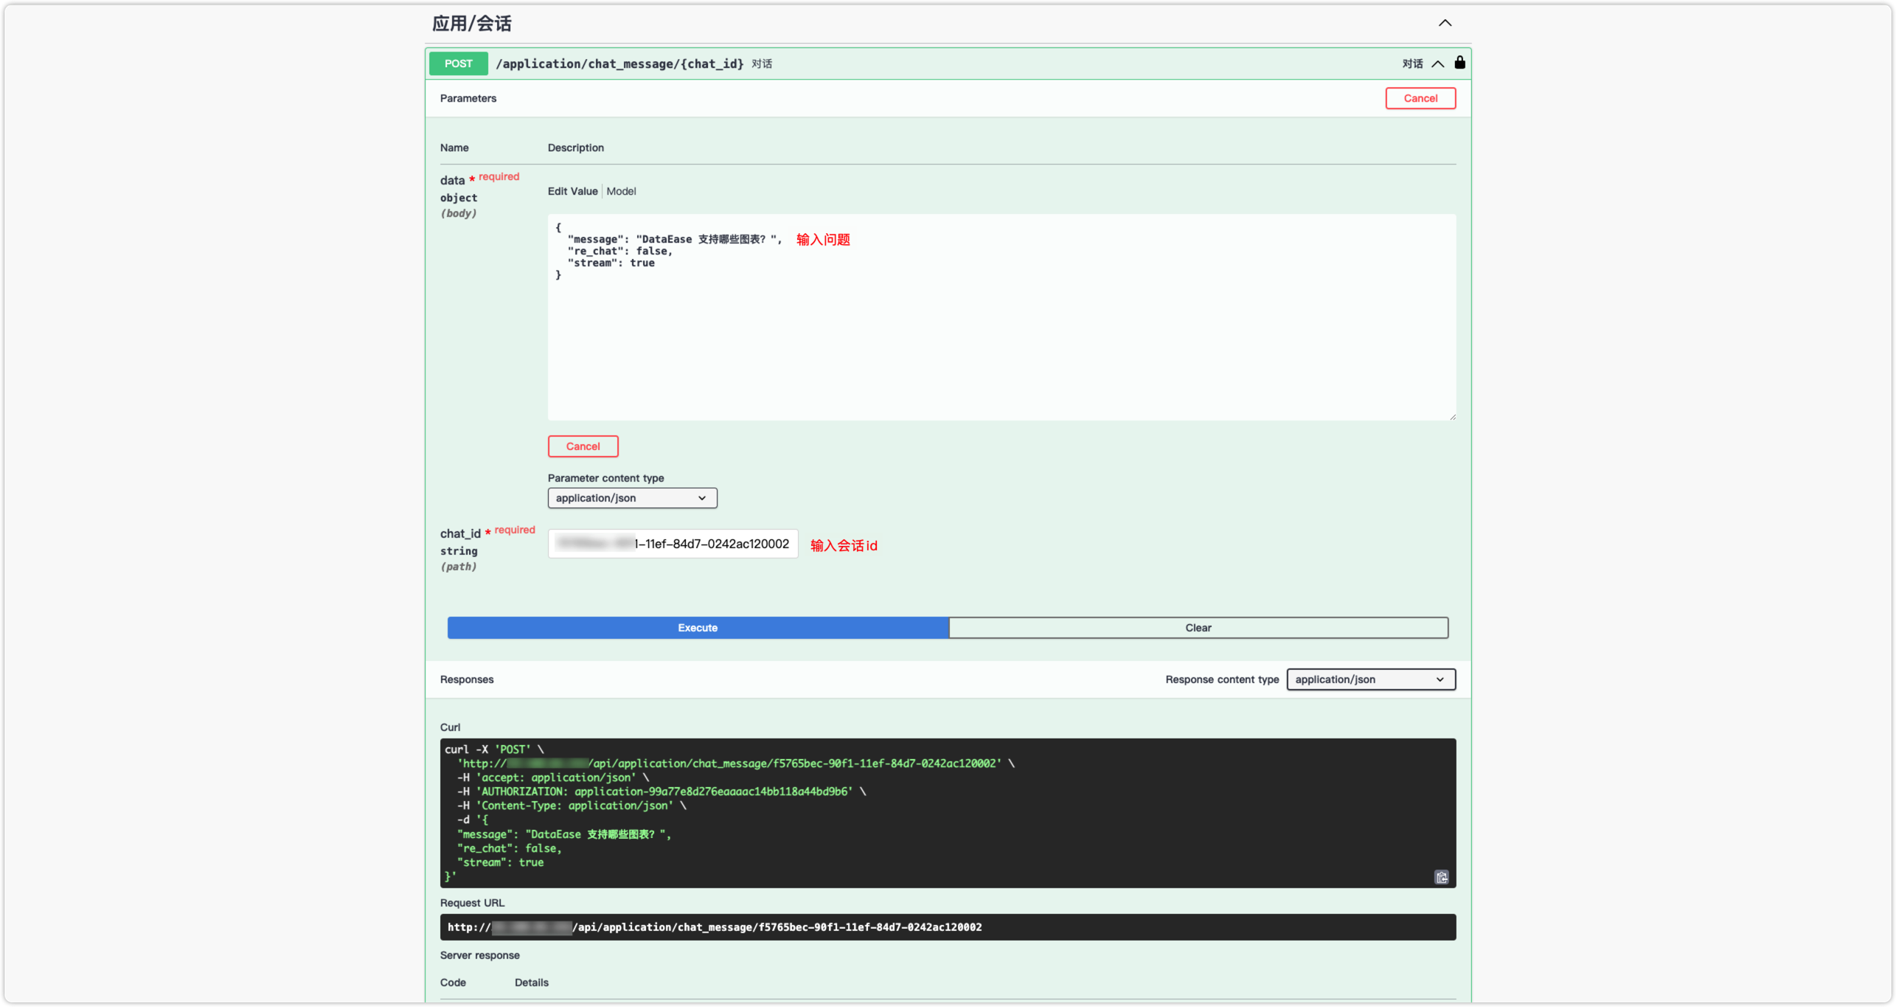Select the Edit Value tab
The height and width of the screenshot is (1007, 1896).
point(572,191)
